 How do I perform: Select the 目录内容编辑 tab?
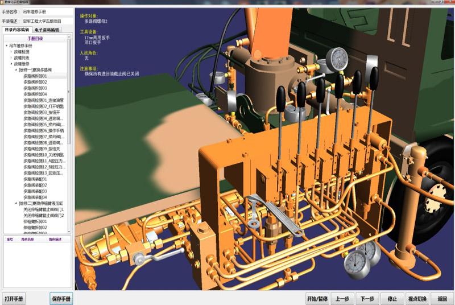coord(17,30)
